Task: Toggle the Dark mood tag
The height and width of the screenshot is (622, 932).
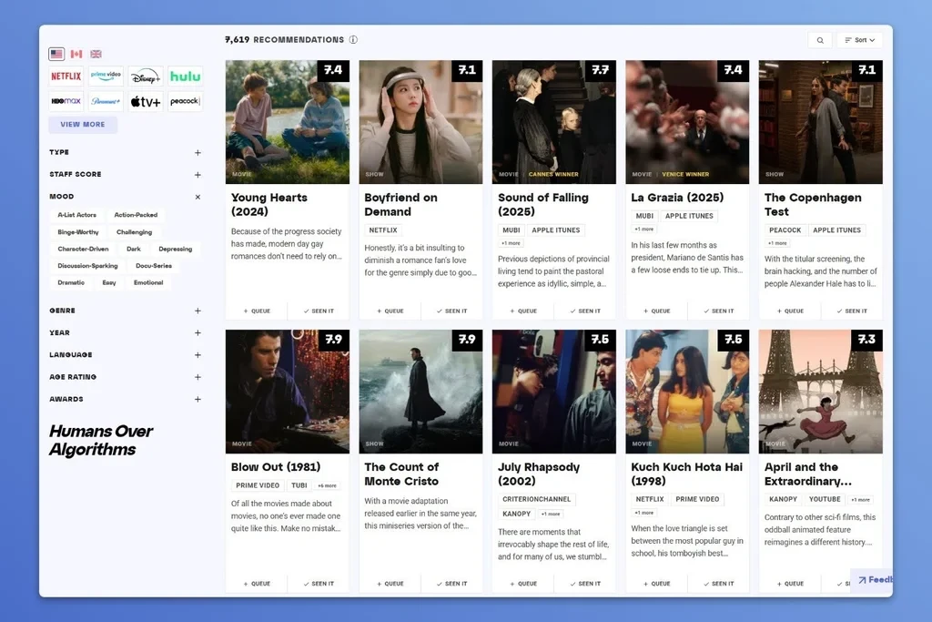Action: [134, 250]
